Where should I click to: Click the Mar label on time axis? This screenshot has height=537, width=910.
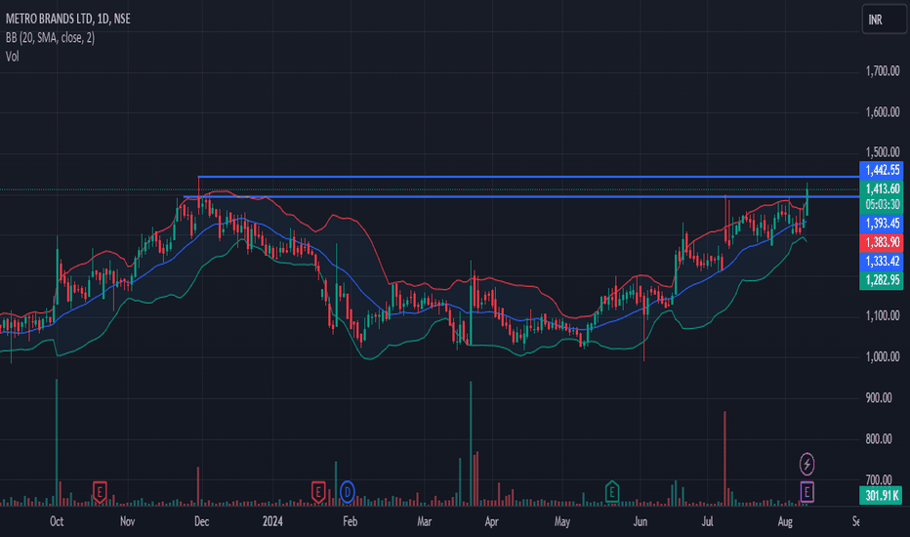click(x=424, y=521)
